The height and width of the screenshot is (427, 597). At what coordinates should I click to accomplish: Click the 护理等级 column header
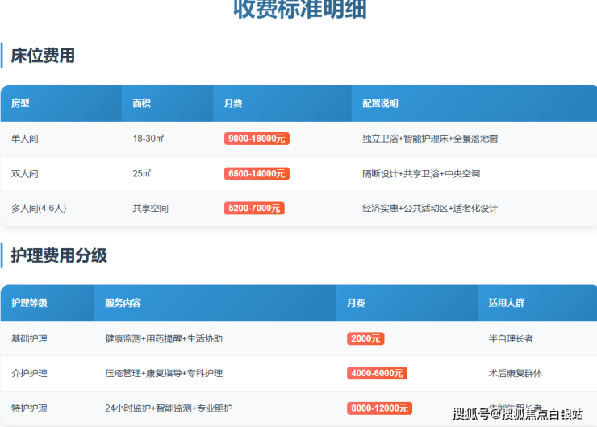[x=29, y=303]
